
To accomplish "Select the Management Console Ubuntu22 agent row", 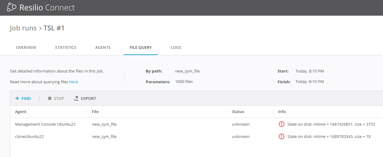I will coord(45,124).
